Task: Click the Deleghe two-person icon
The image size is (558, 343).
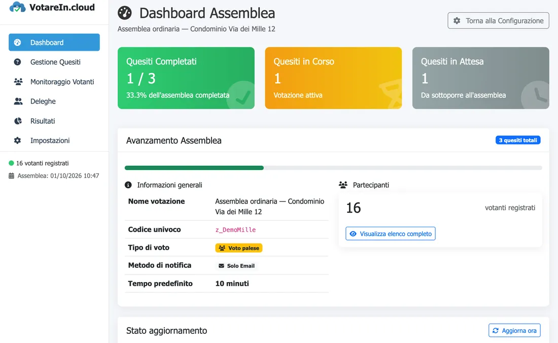Action: (x=18, y=101)
